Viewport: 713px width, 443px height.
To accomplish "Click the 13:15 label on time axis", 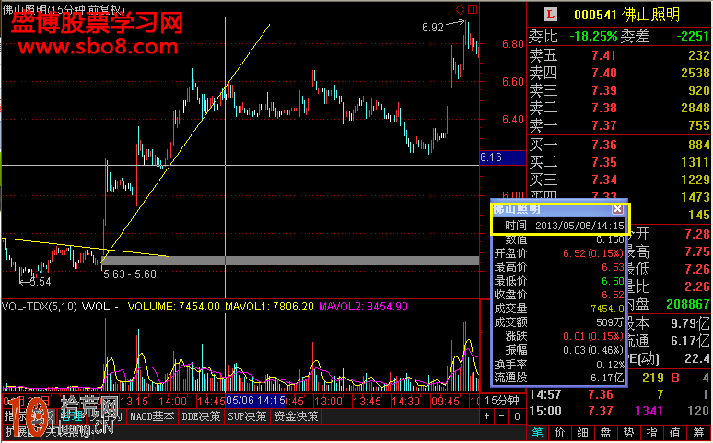I will tap(134, 402).
